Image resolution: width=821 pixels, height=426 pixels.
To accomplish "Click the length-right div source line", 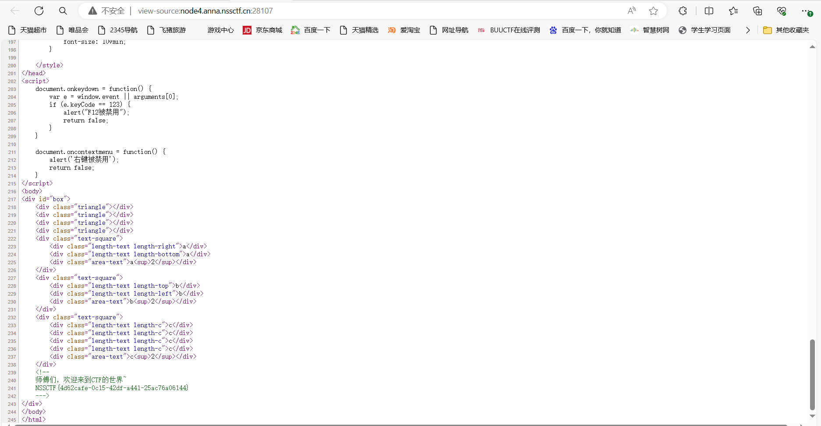I will click(128, 246).
